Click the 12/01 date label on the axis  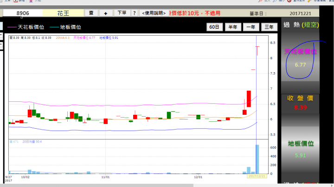coord(198,177)
